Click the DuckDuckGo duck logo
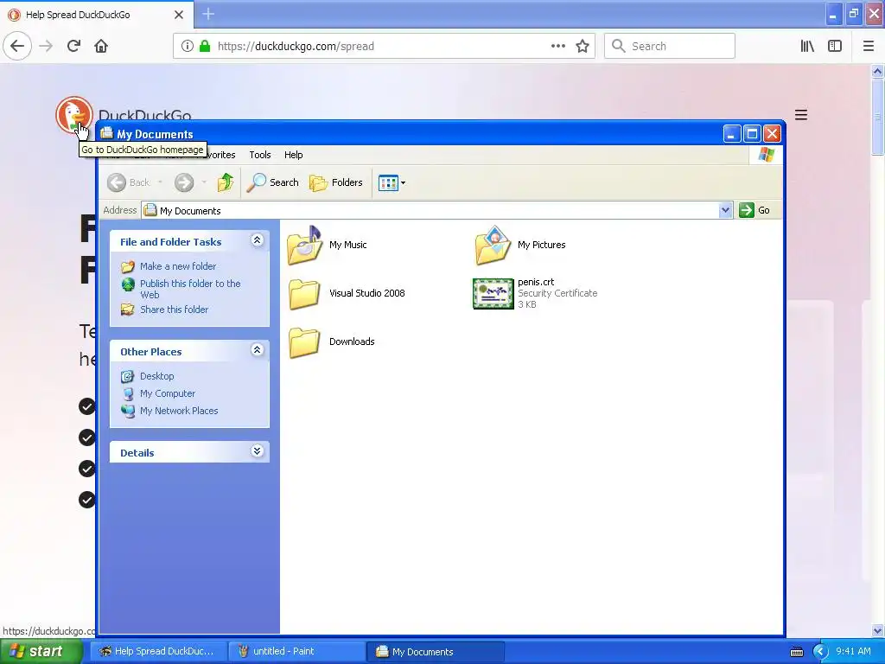 [74, 115]
